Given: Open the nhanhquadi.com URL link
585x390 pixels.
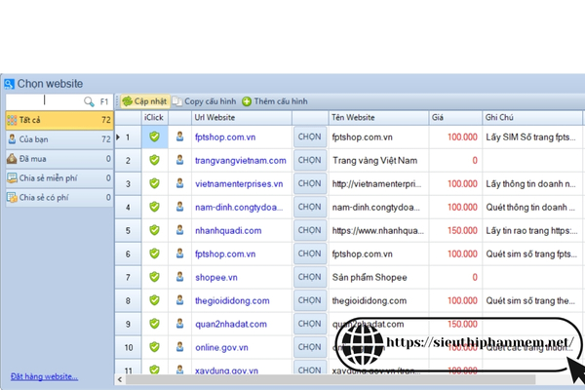Looking at the screenshot, I should 228,231.
